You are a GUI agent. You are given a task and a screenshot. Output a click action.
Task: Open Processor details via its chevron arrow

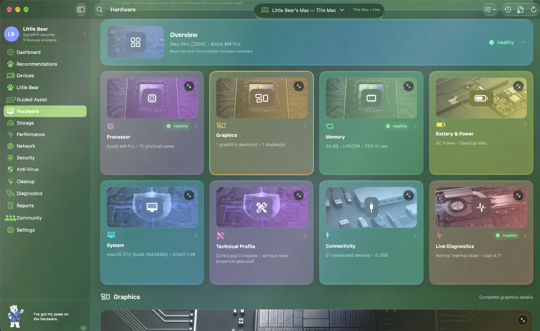[196, 126]
